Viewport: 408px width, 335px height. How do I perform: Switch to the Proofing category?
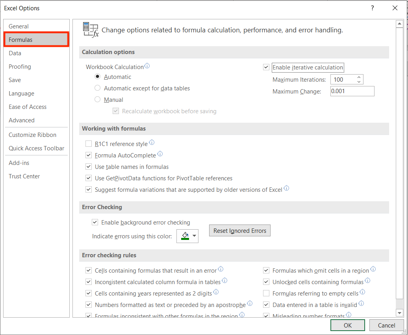pos(36,66)
